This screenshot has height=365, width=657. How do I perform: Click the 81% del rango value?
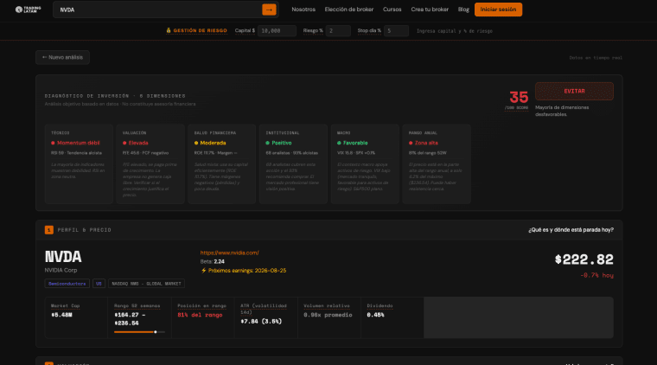pos(200,315)
